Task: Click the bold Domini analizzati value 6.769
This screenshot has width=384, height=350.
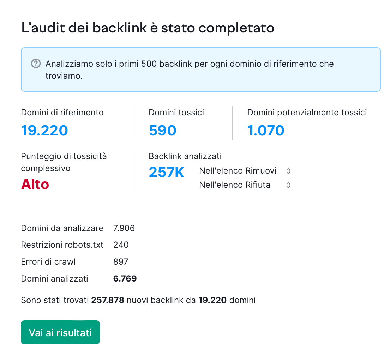Action: point(125,279)
